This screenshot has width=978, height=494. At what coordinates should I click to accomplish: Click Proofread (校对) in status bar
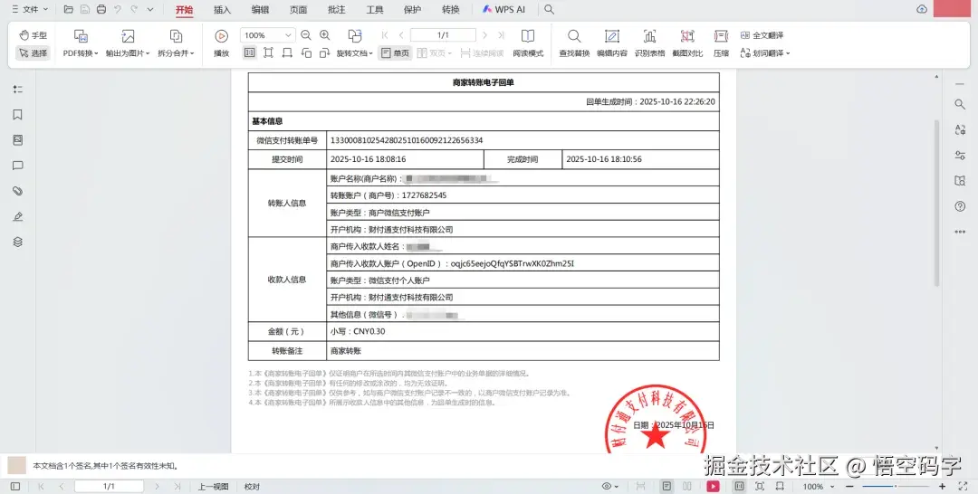[x=252, y=487]
